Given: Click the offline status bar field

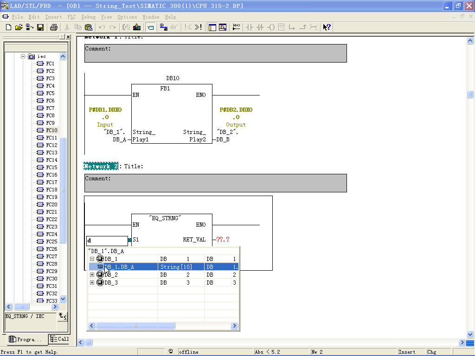Looking at the screenshot, I should coord(215,352).
